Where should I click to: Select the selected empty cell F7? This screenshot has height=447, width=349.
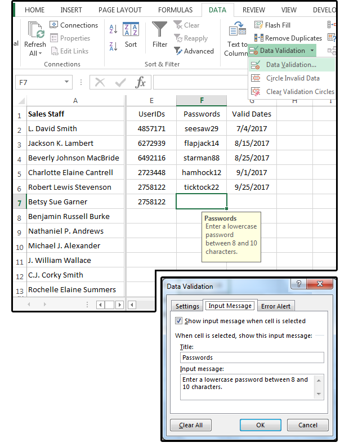[202, 202]
